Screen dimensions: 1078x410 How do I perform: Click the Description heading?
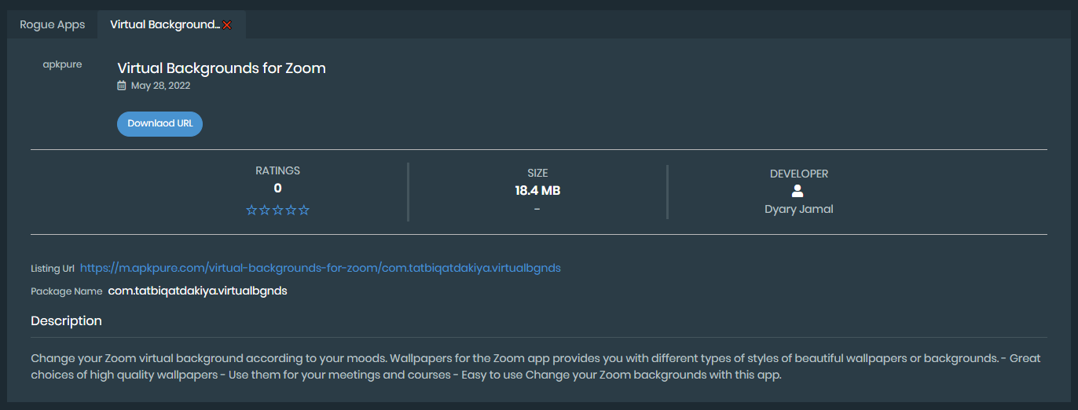coord(66,320)
